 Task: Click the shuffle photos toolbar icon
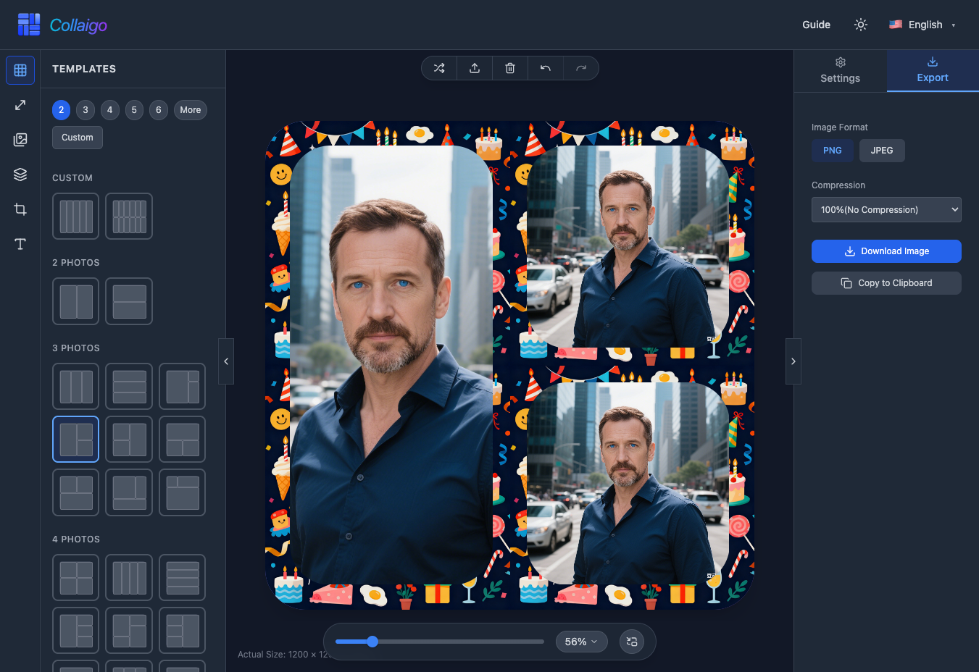(439, 68)
